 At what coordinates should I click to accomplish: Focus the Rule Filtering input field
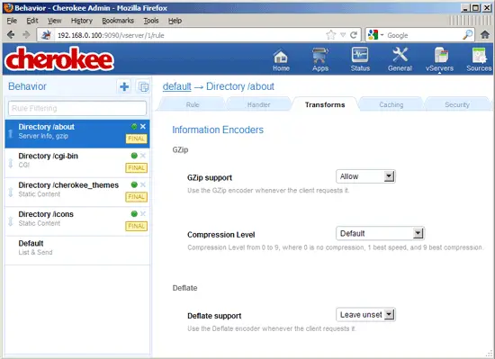click(x=77, y=108)
